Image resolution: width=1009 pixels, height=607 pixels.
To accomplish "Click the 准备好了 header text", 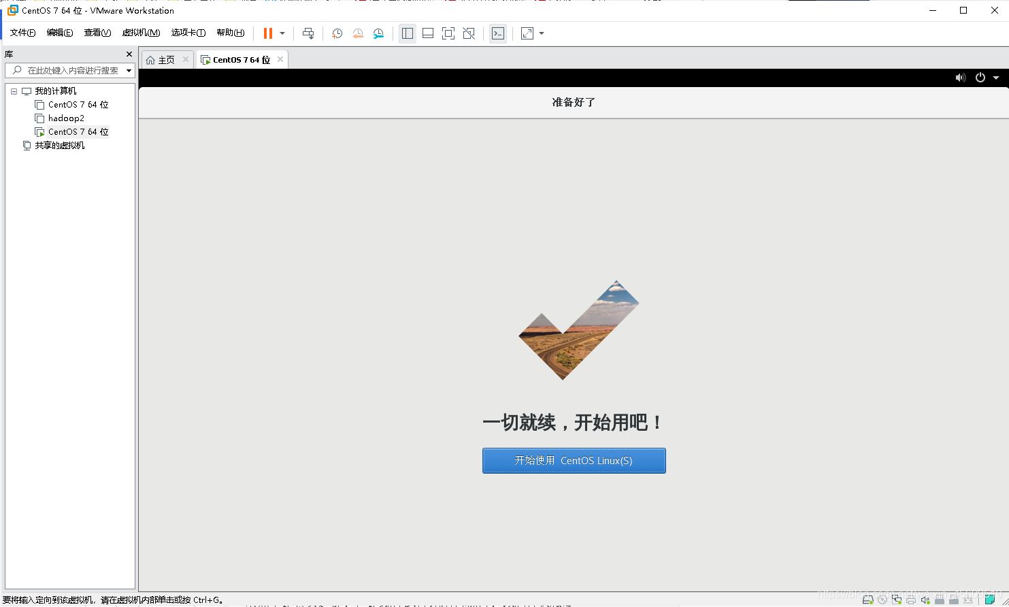I will (574, 102).
